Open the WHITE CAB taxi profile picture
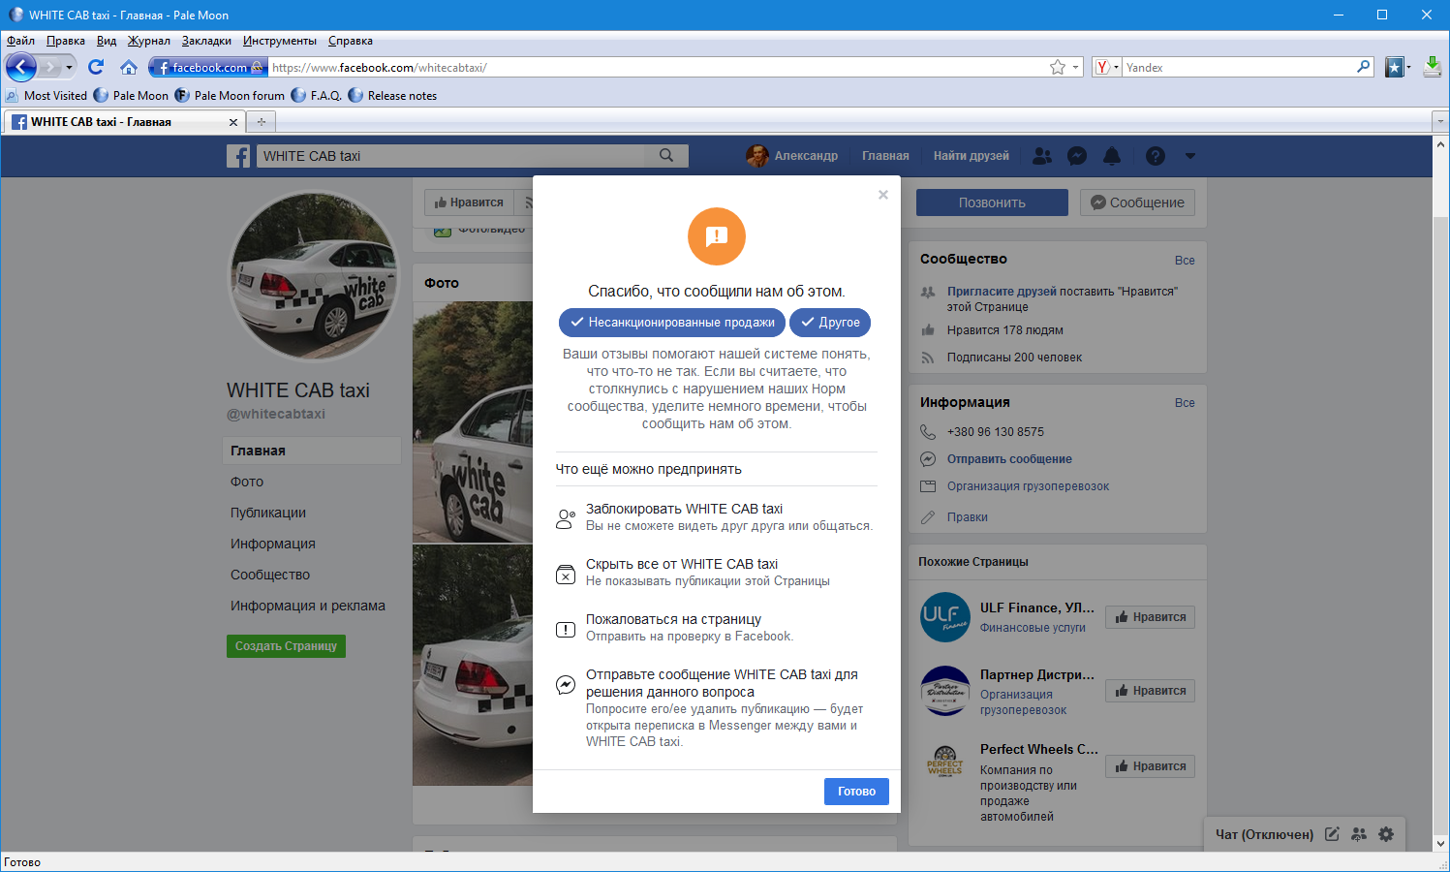Viewport: 1450px width, 872px height. pyautogui.click(x=314, y=276)
